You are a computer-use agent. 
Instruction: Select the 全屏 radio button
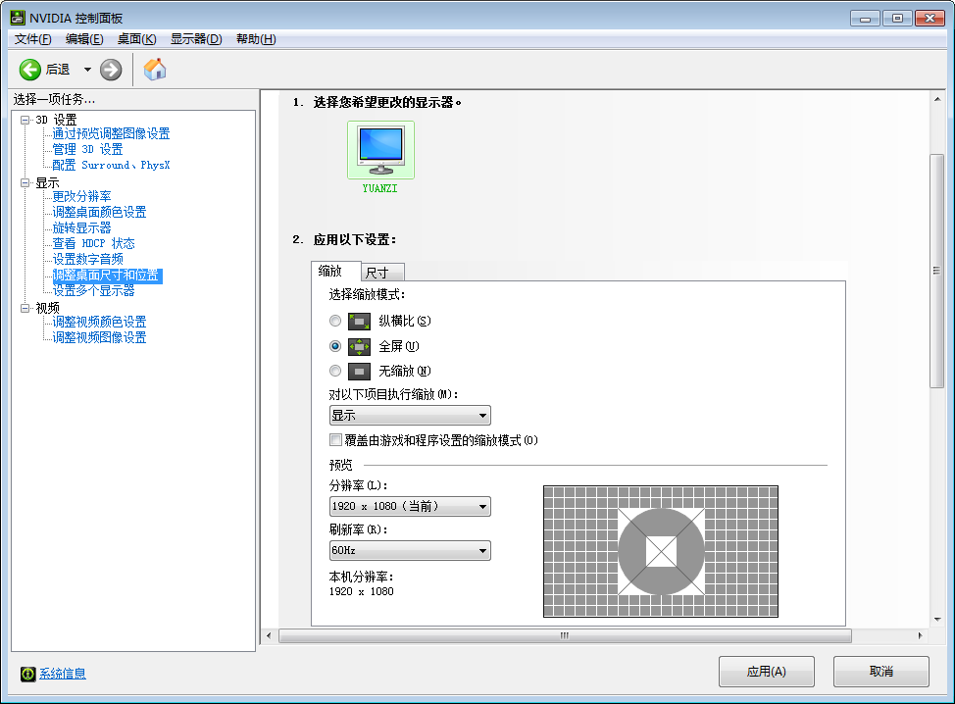(x=335, y=346)
